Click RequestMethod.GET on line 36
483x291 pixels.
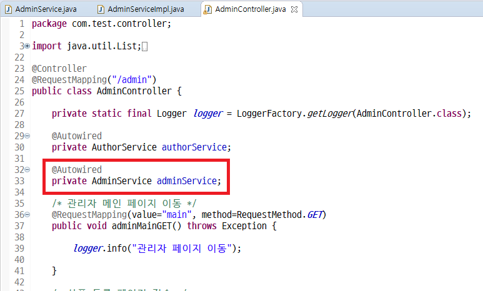click(280, 215)
